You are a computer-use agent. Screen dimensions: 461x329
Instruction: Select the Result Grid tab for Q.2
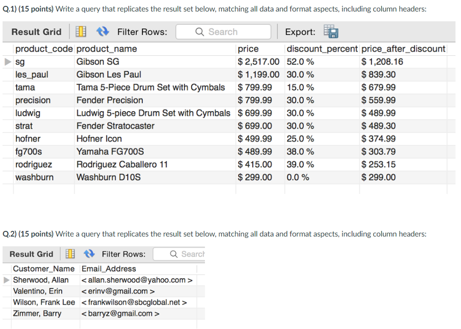(x=31, y=254)
